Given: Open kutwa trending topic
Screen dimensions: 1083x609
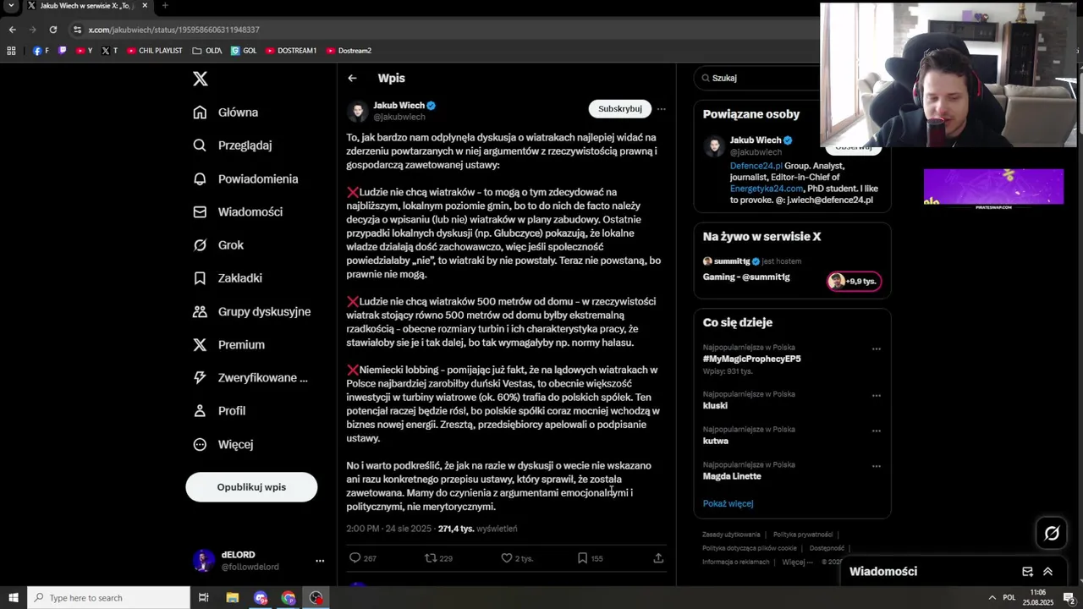Looking at the screenshot, I should [715, 441].
